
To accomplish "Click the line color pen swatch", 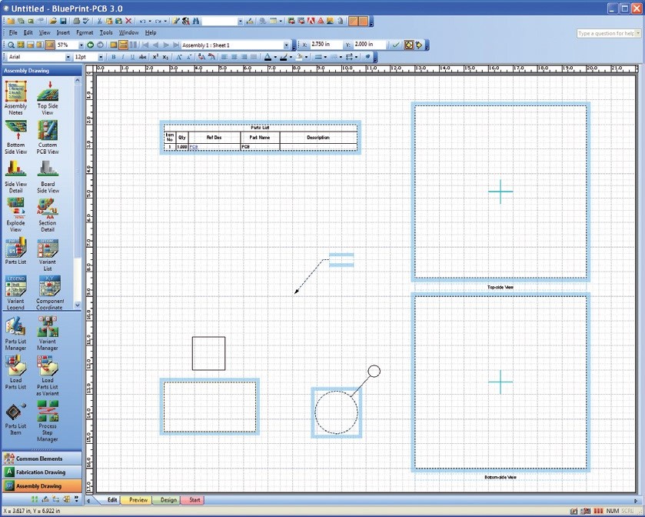I will click(284, 57).
